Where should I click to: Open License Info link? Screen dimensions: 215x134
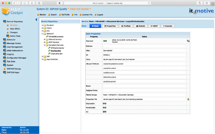(87, 15)
